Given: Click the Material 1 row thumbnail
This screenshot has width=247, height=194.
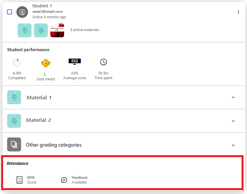Looking at the screenshot, I should (x=14, y=97).
